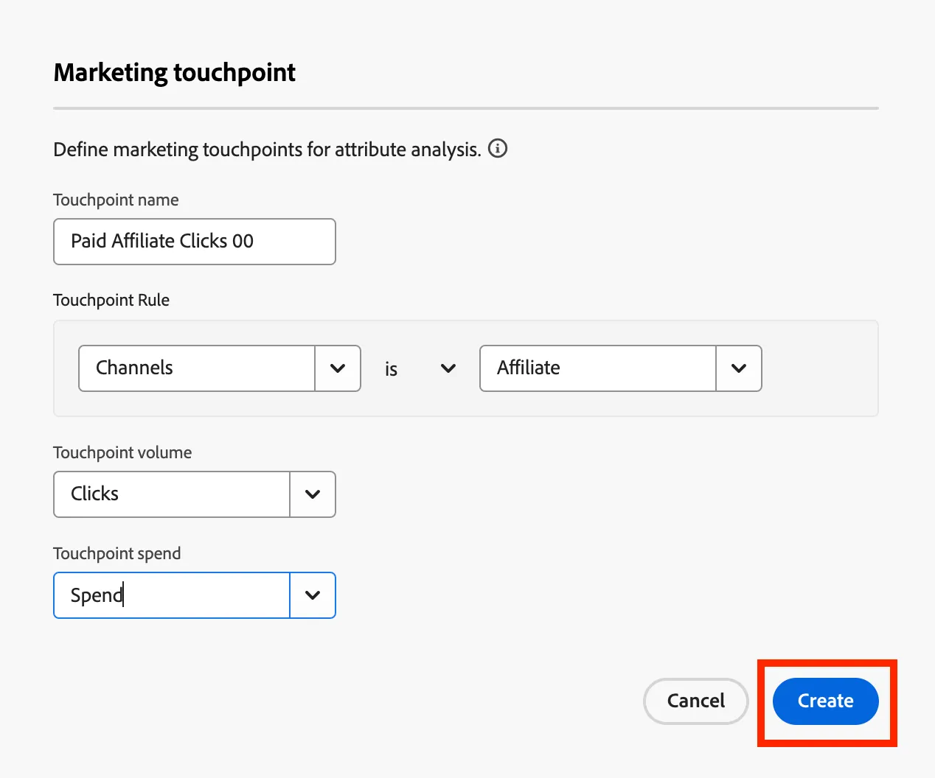The height and width of the screenshot is (778, 935).
Task: Click into the Spend text field
Action: tap(172, 595)
